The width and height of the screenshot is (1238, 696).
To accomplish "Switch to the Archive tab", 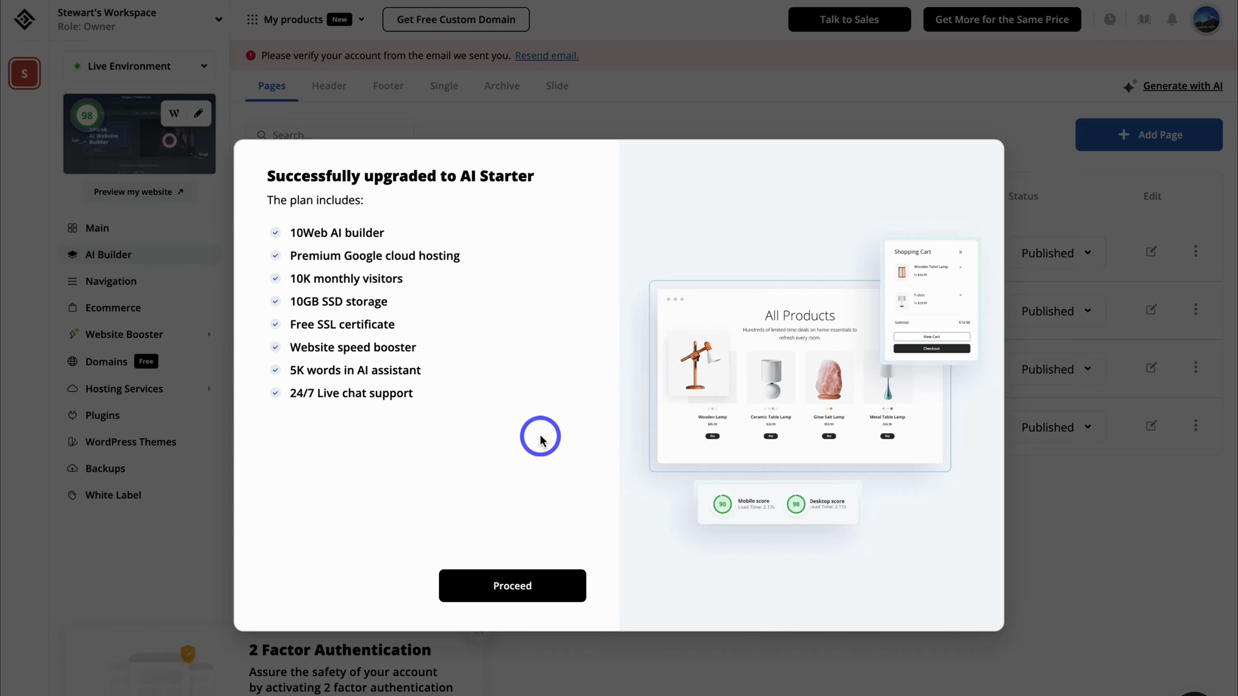I will 502,86.
